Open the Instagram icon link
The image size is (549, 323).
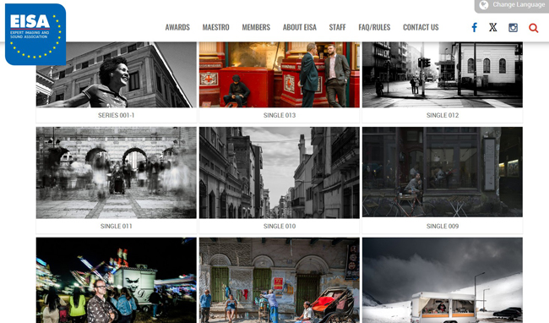(513, 28)
